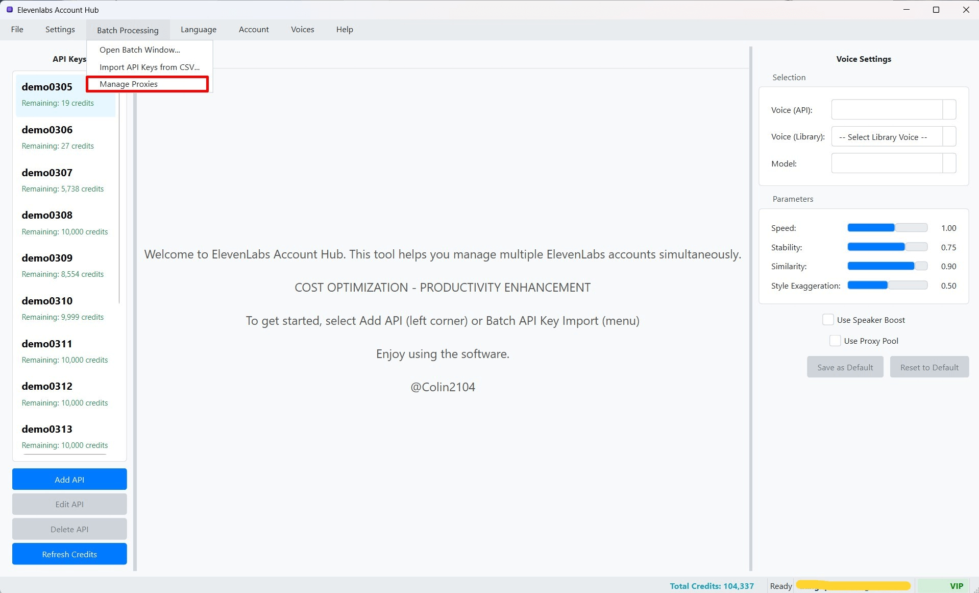Adjust the Similarity slider

pyautogui.click(x=887, y=266)
